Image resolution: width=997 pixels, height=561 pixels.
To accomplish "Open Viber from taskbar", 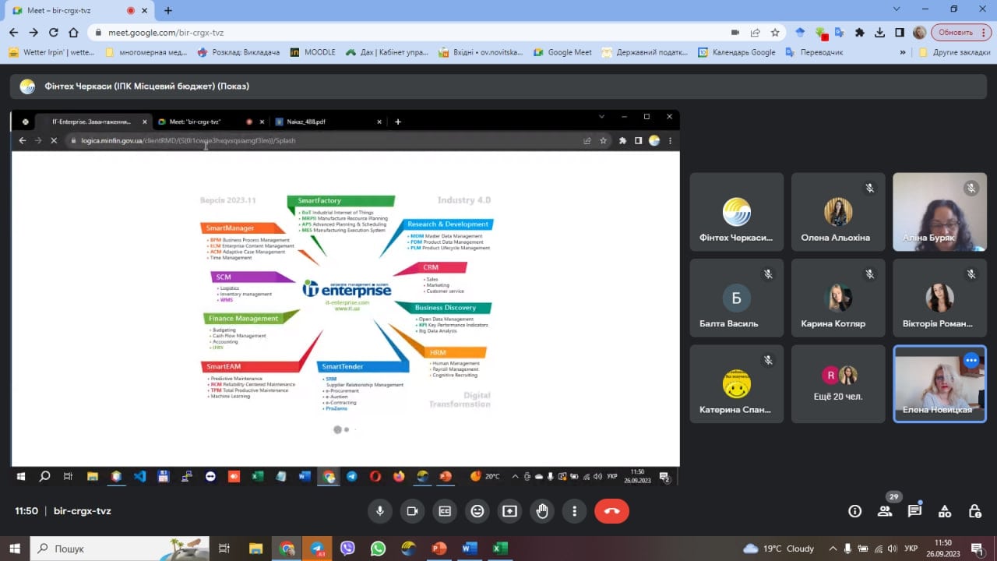I will click(347, 549).
